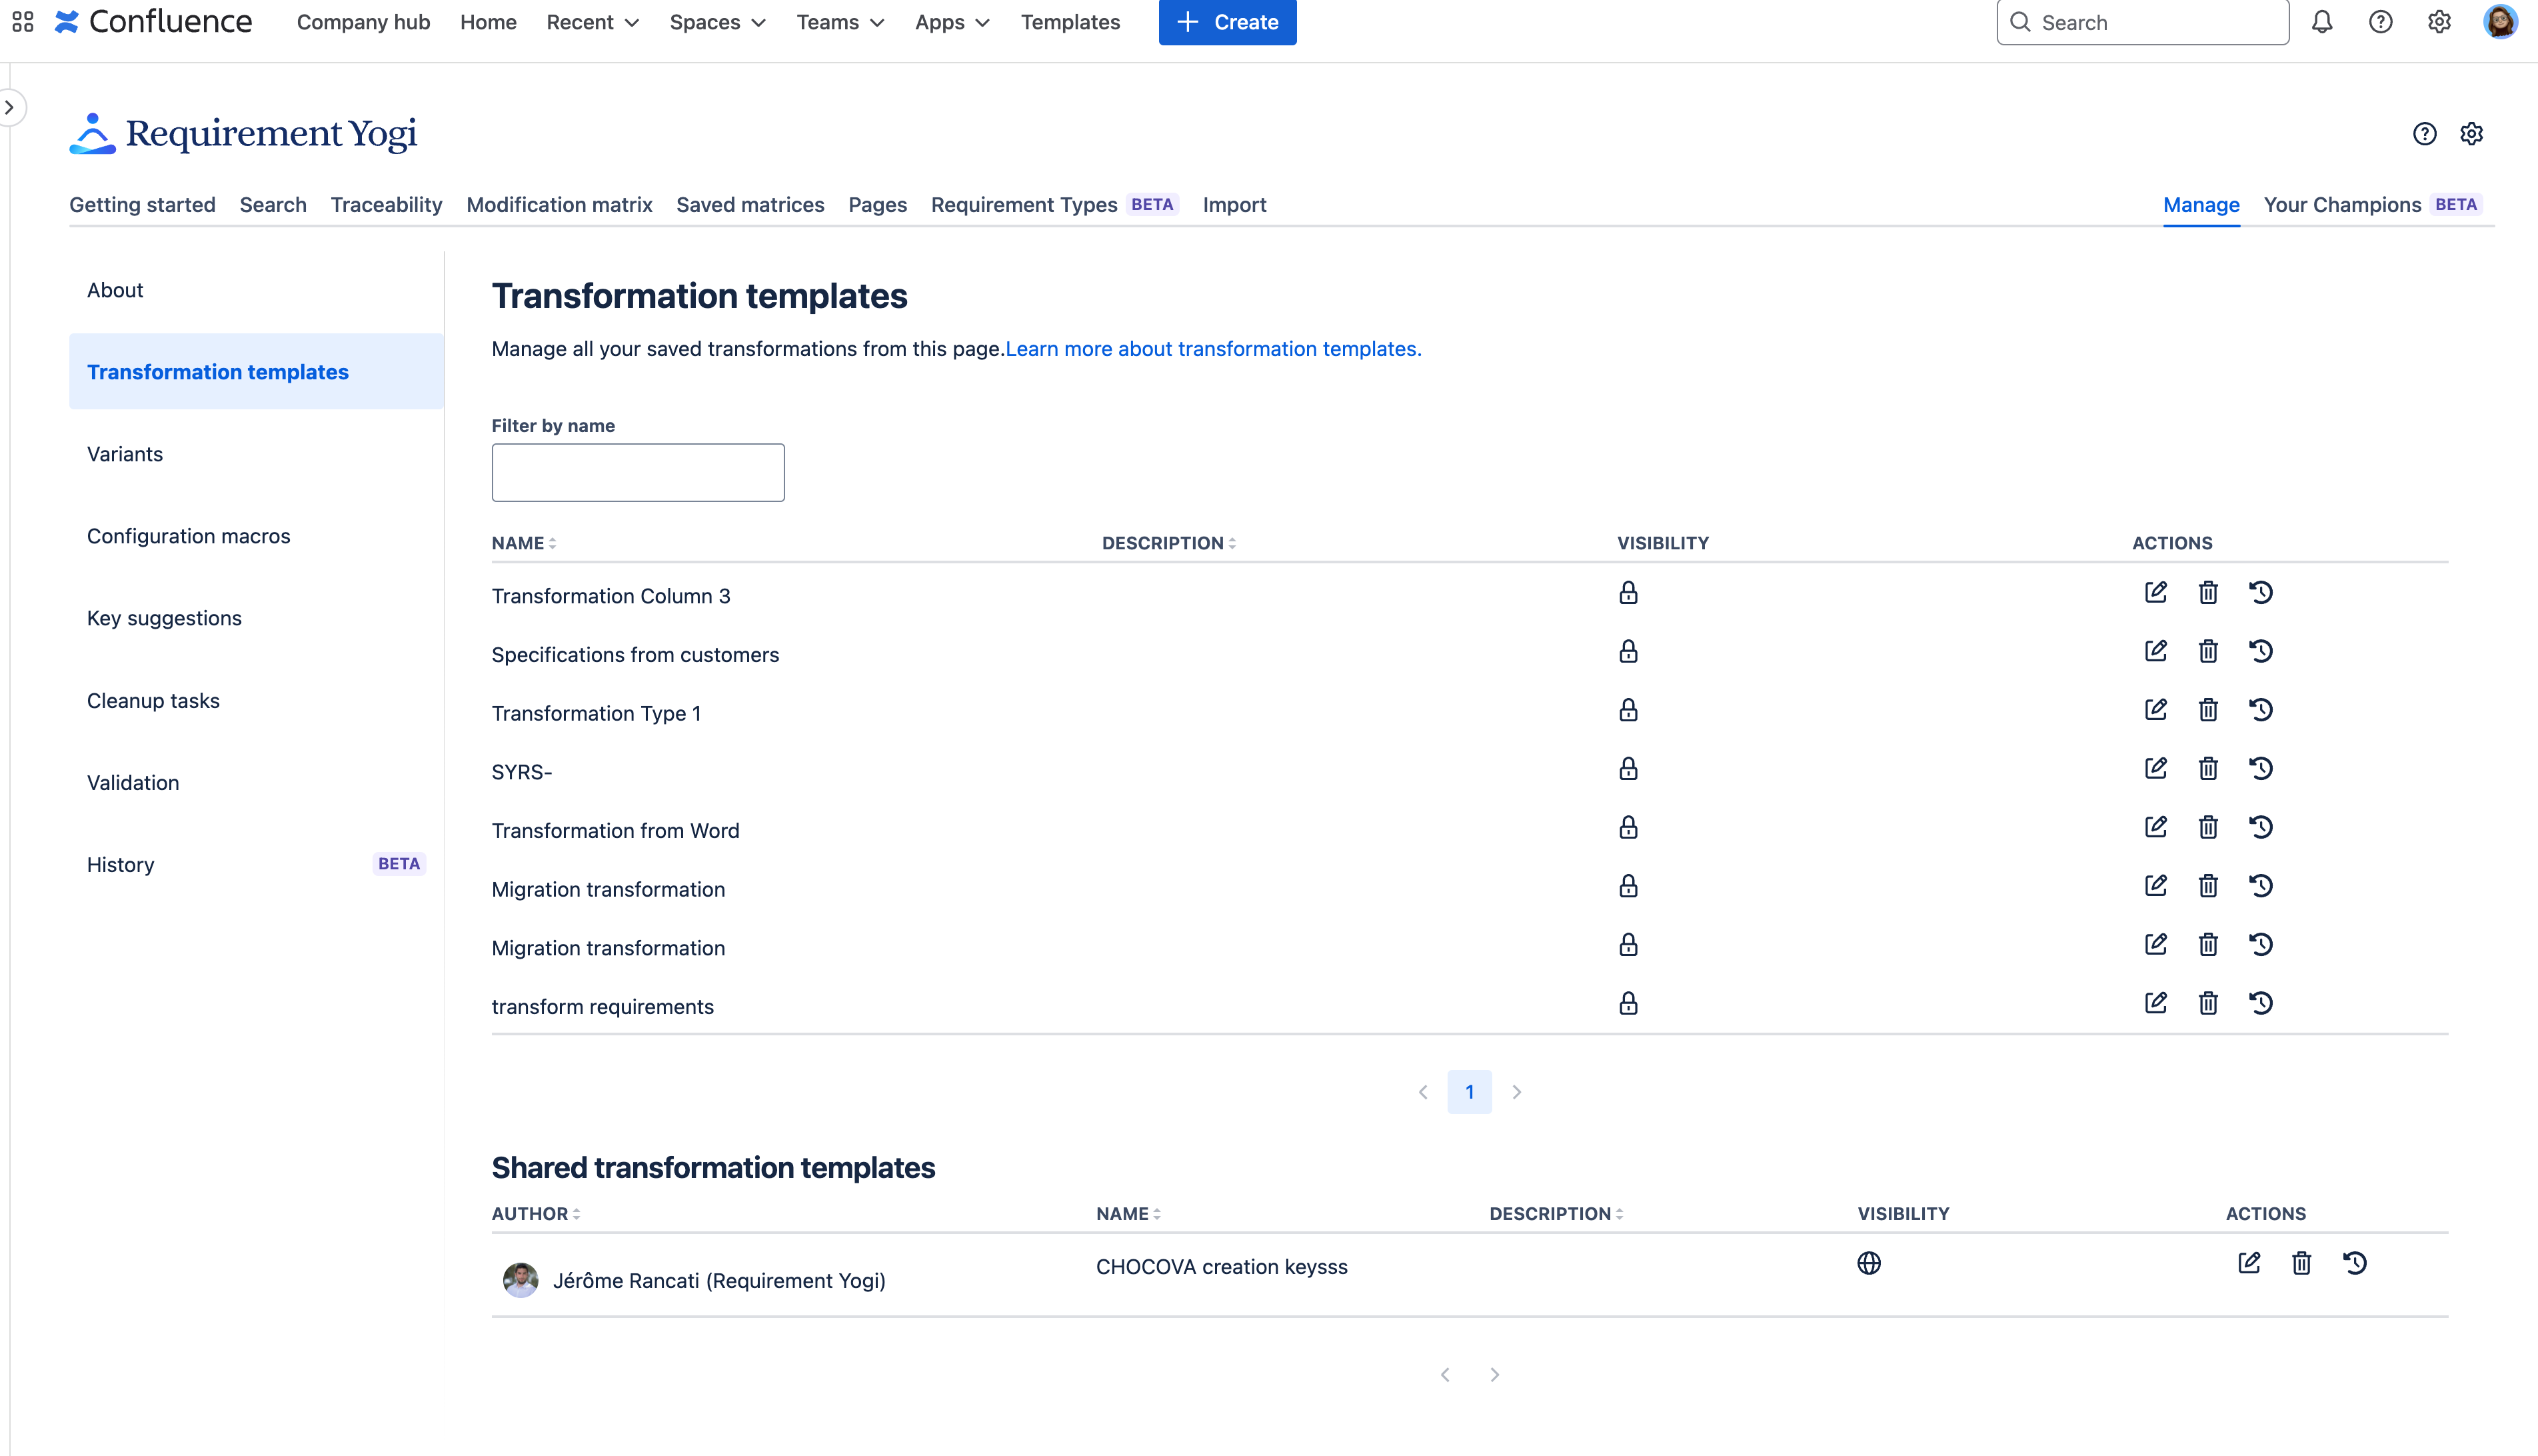Click the Requirement Yogi help icon
The width and height of the screenshot is (2538, 1456).
coord(2424,134)
